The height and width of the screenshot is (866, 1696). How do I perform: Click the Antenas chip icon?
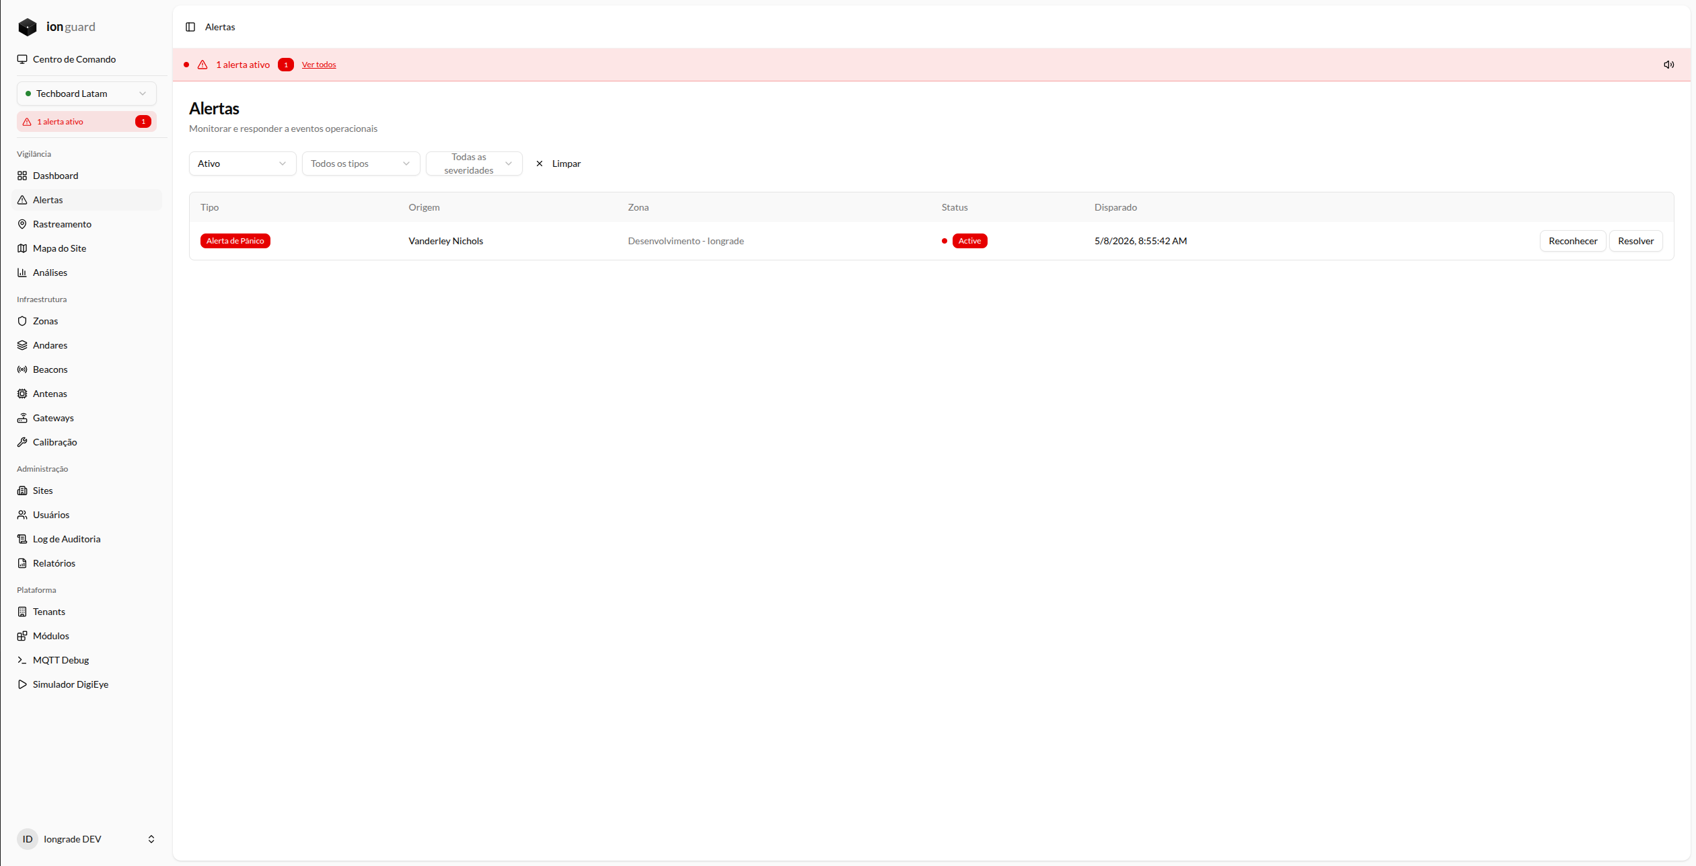coord(22,394)
